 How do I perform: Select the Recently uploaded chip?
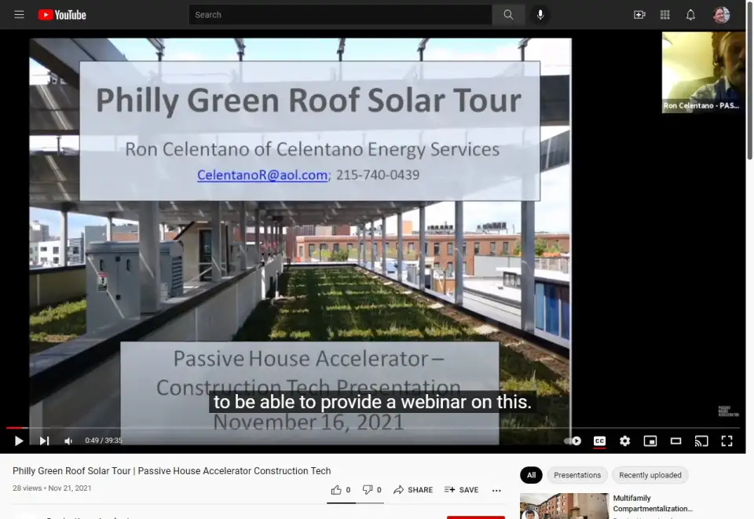pos(650,475)
